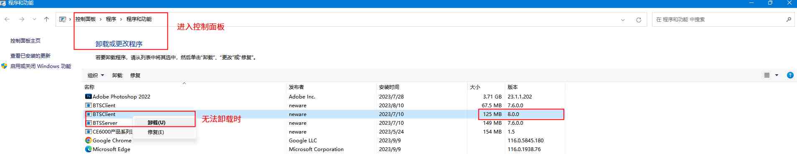Click the icon of highlighted BTSClient 8.0.0
Viewport: 797px width, 154px height.
[x=88, y=114]
